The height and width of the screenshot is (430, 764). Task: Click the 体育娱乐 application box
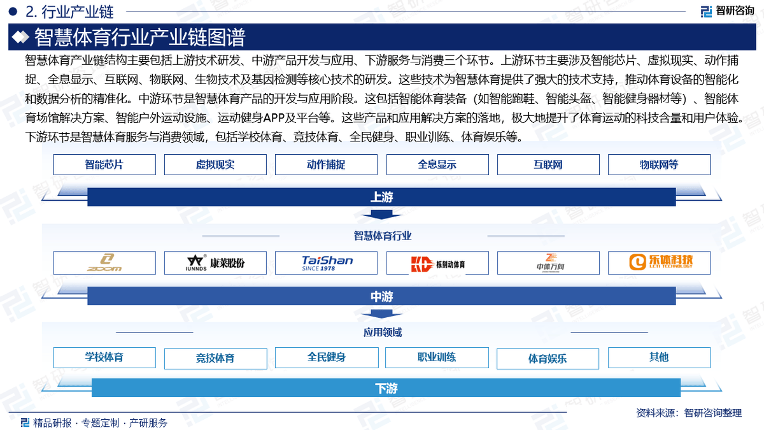tap(548, 359)
